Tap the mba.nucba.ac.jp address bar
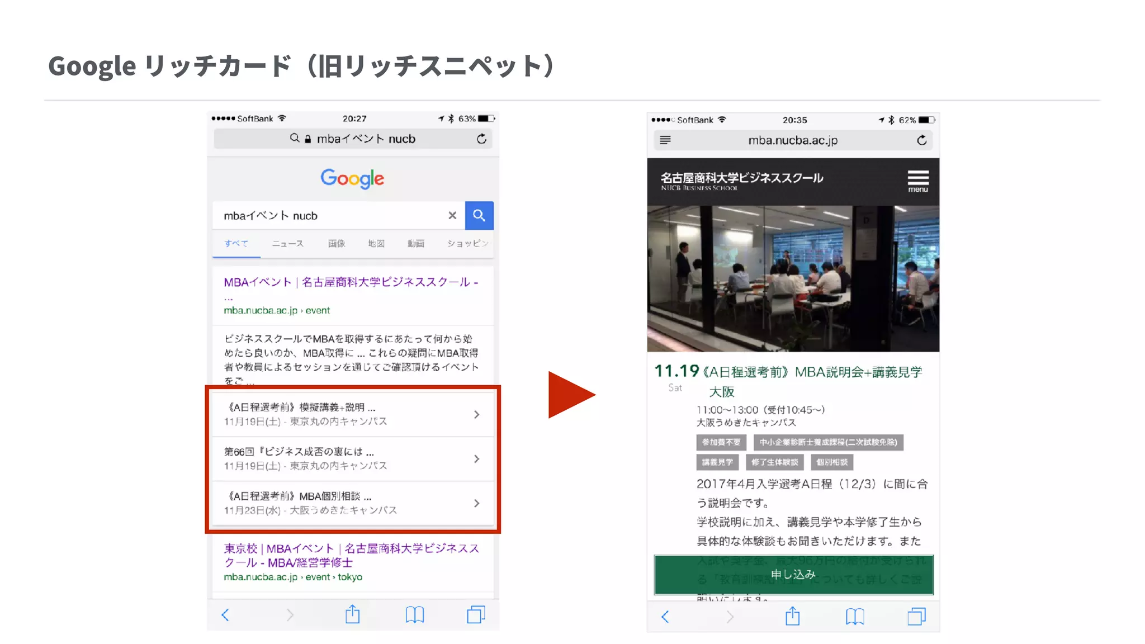The width and height of the screenshot is (1145, 644). point(793,140)
